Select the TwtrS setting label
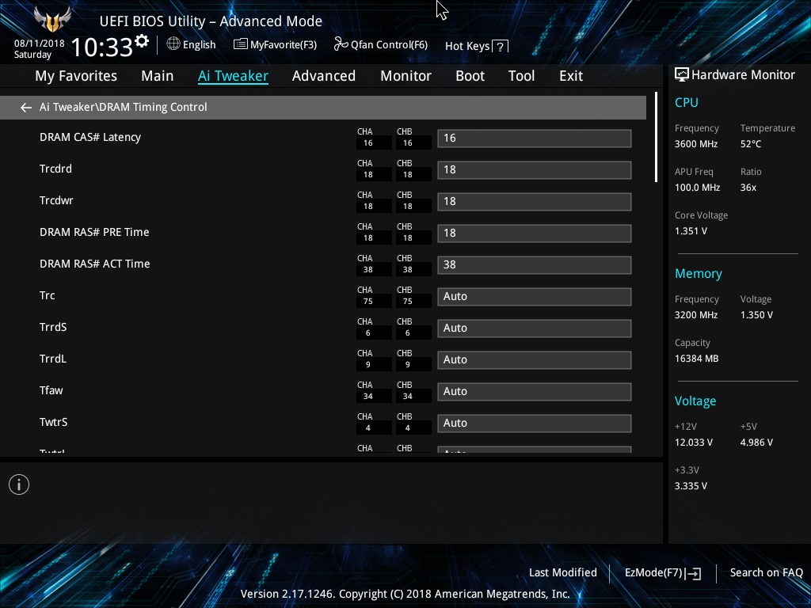This screenshot has height=608, width=811. click(53, 423)
